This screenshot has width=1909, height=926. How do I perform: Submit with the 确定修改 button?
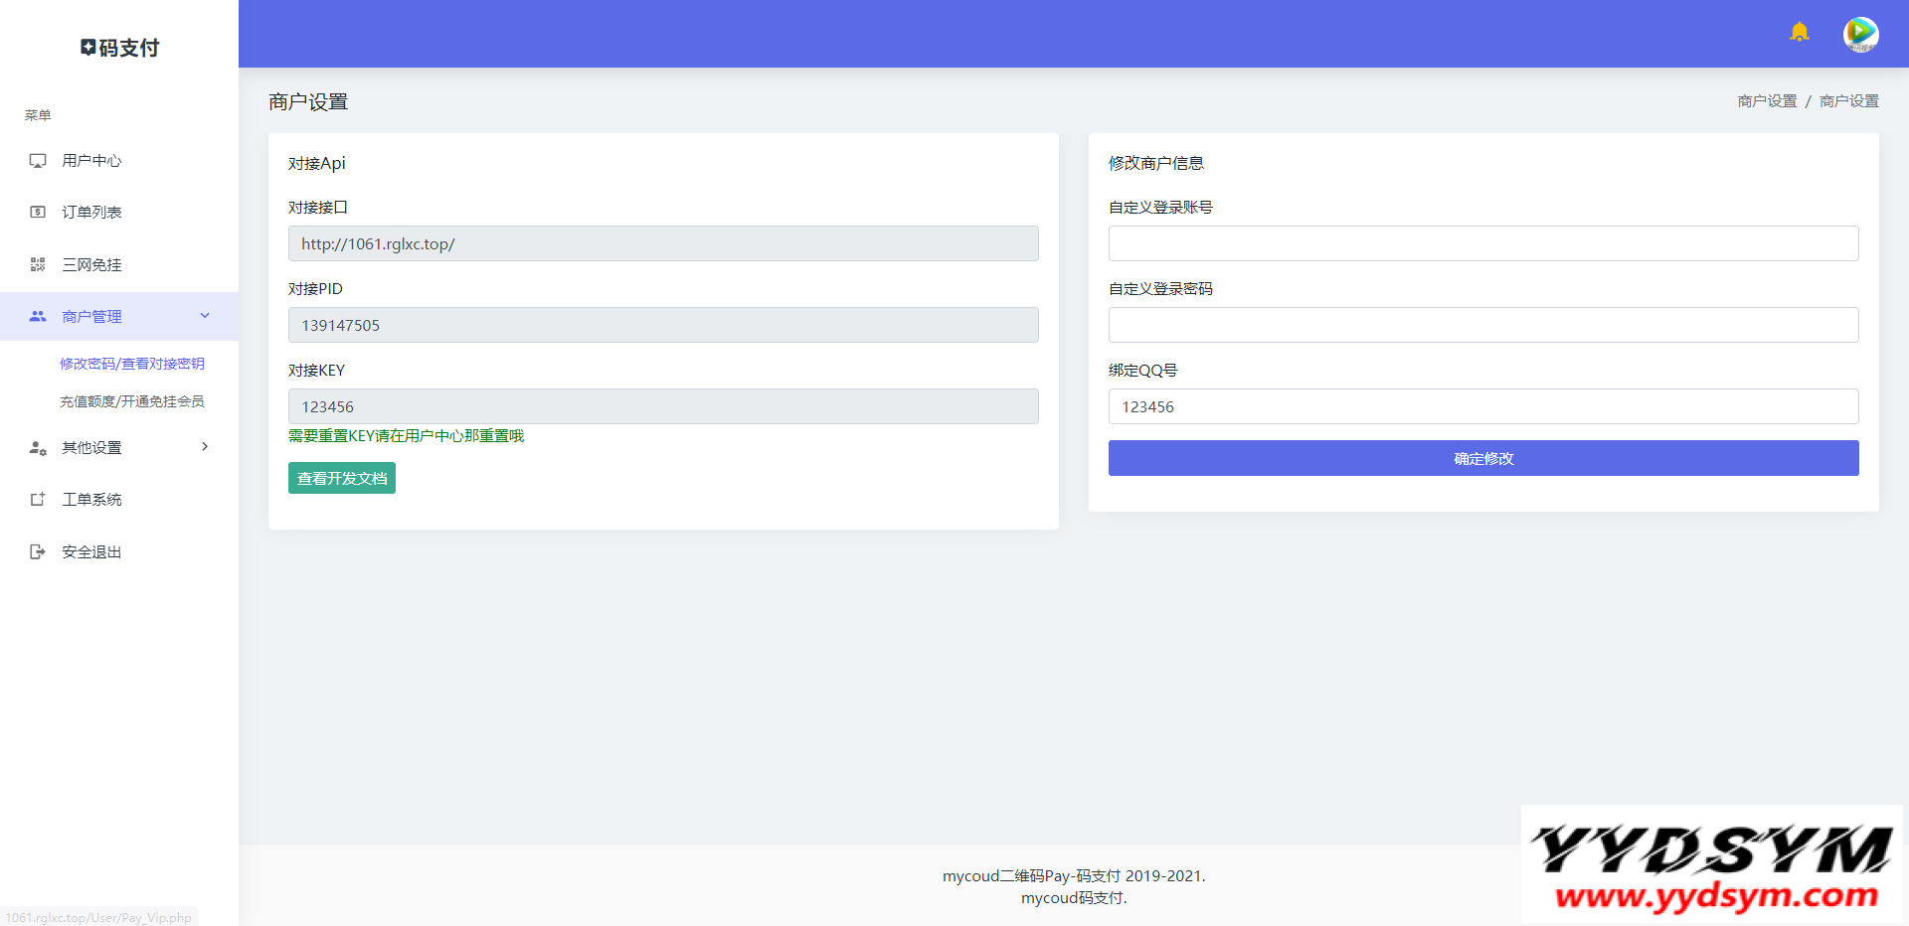point(1482,458)
